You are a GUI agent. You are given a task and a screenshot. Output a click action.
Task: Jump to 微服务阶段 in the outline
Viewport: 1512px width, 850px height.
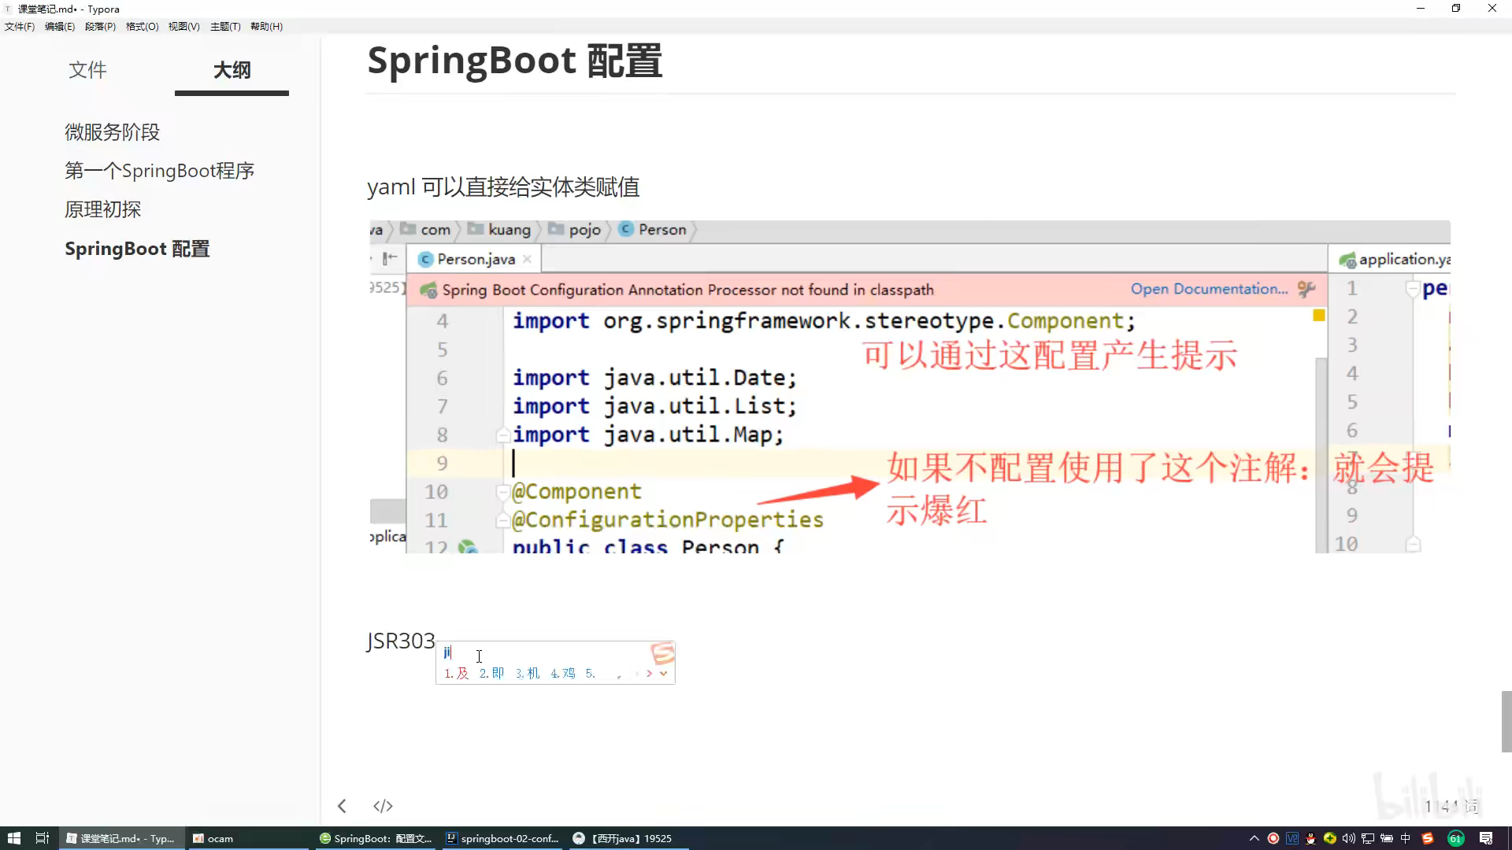pyautogui.click(x=112, y=132)
